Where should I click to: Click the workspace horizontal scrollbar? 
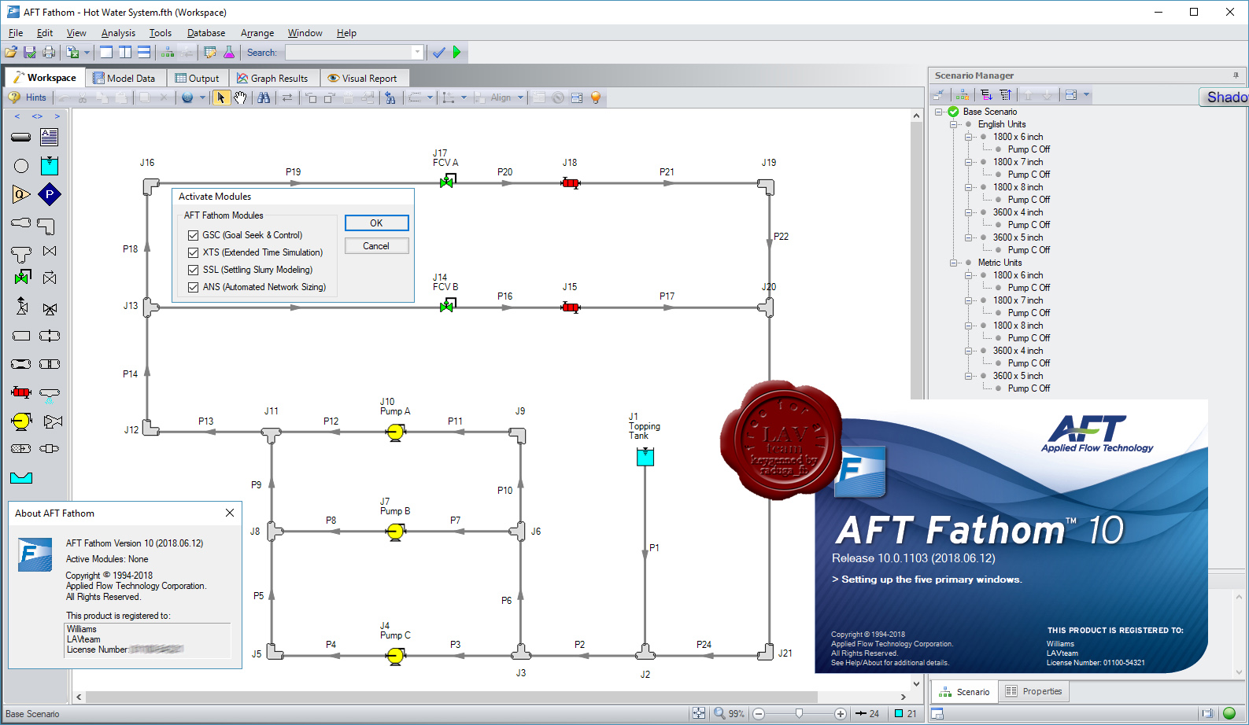(452, 697)
